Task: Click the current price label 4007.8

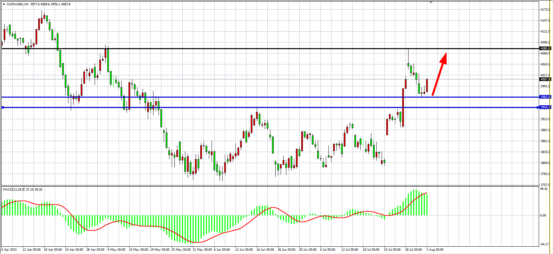Action: [x=545, y=79]
